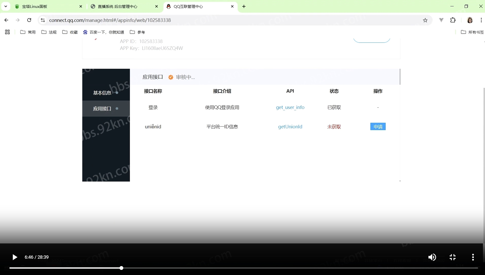The image size is (485, 275).
Task: Click the 操作 column header
Action: point(378,91)
